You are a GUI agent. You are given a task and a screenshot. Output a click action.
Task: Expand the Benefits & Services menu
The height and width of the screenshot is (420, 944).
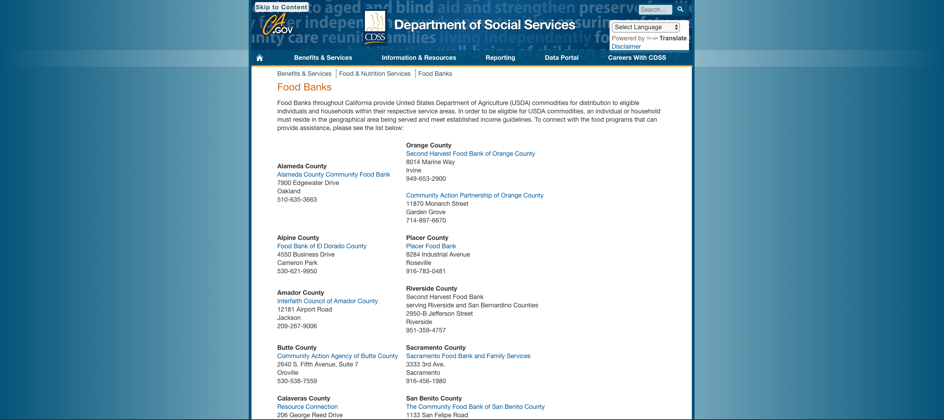coord(323,57)
